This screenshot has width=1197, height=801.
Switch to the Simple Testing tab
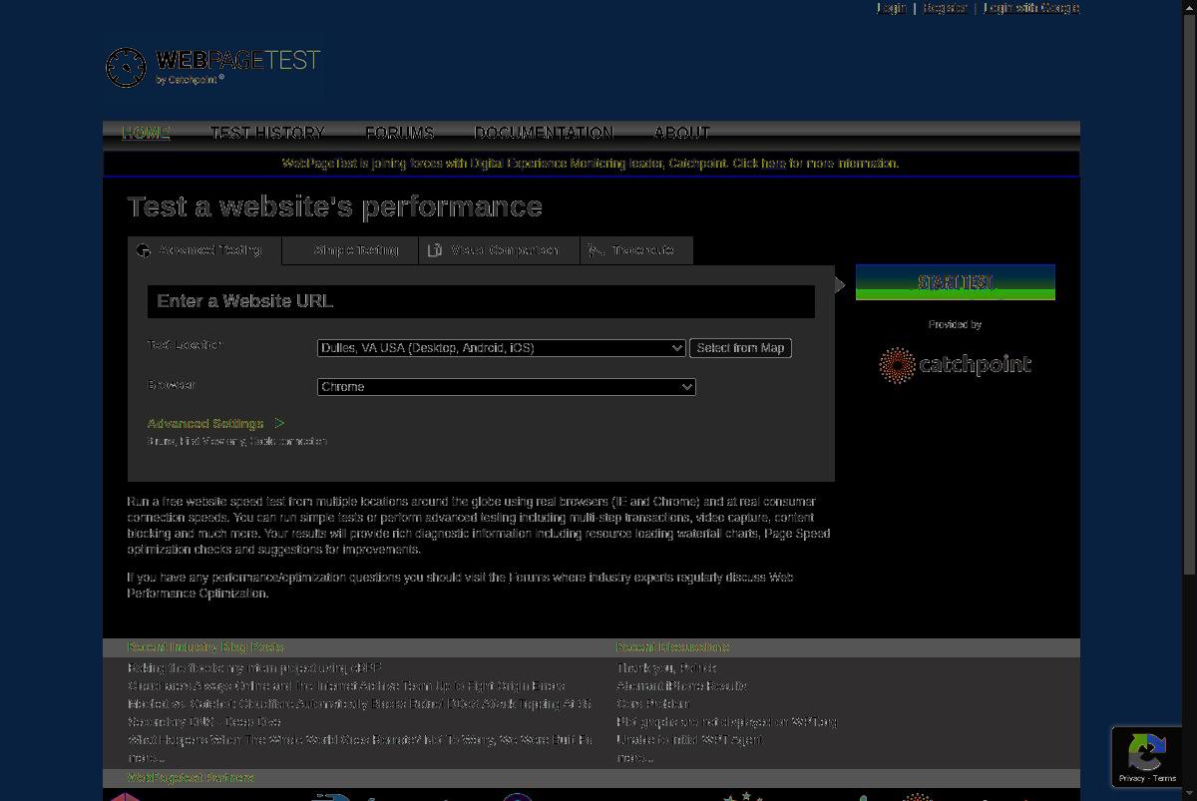pos(350,250)
